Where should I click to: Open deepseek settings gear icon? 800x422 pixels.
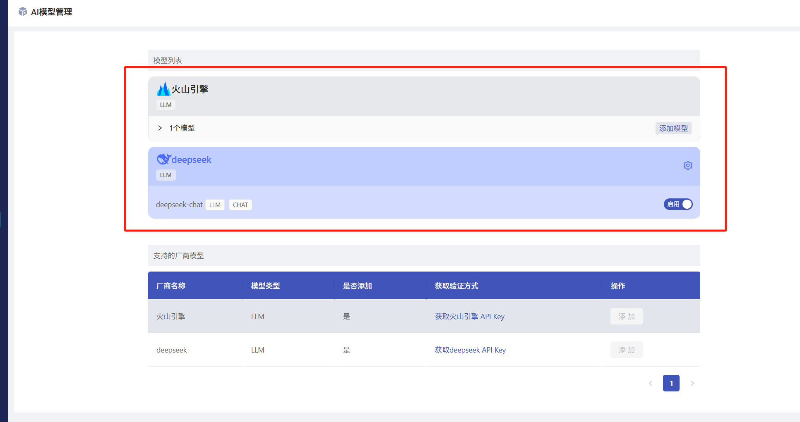[688, 165]
